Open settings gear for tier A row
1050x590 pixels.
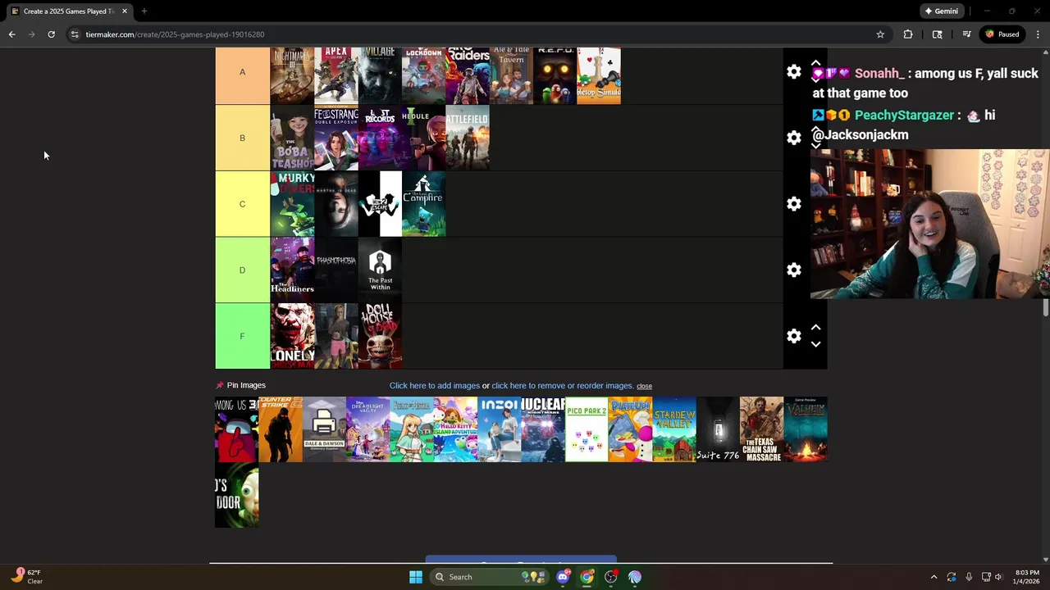coord(793,72)
